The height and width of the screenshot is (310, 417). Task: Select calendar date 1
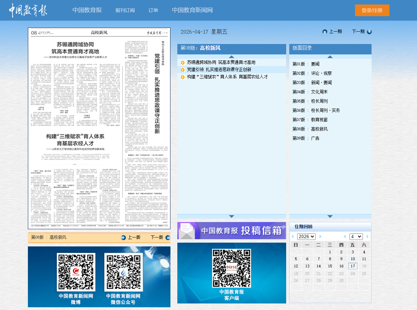point(330,252)
